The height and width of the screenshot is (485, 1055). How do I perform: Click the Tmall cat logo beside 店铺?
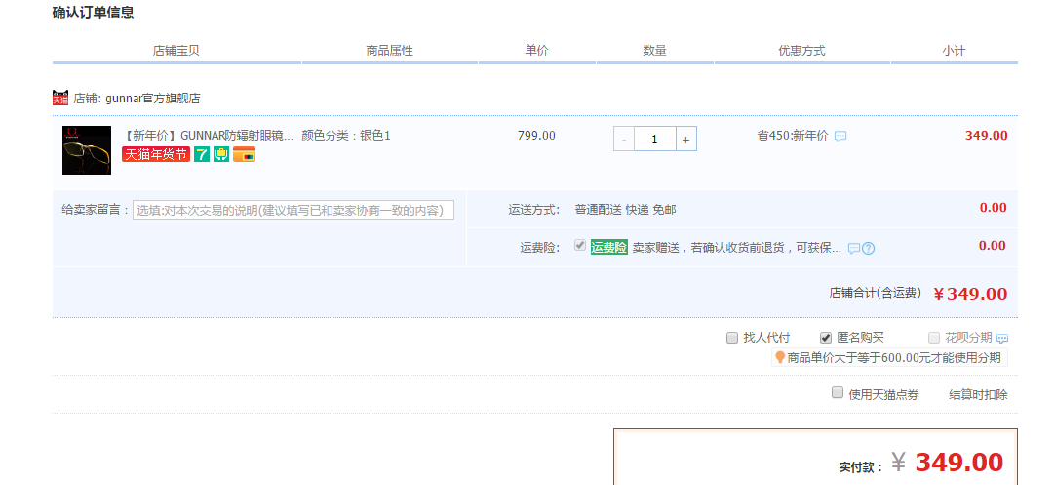click(60, 98)
